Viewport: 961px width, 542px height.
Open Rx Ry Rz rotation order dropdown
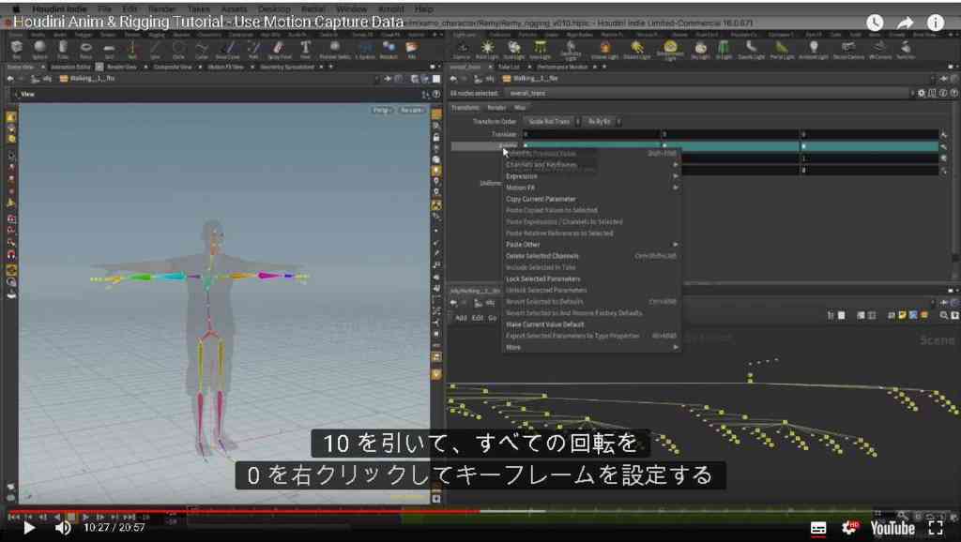[x=602, y=122]
